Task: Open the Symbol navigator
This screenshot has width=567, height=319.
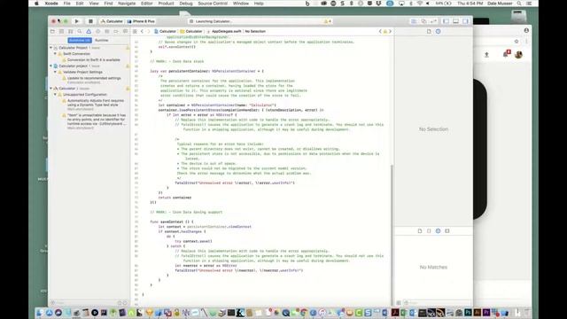Action: [71, 32]
